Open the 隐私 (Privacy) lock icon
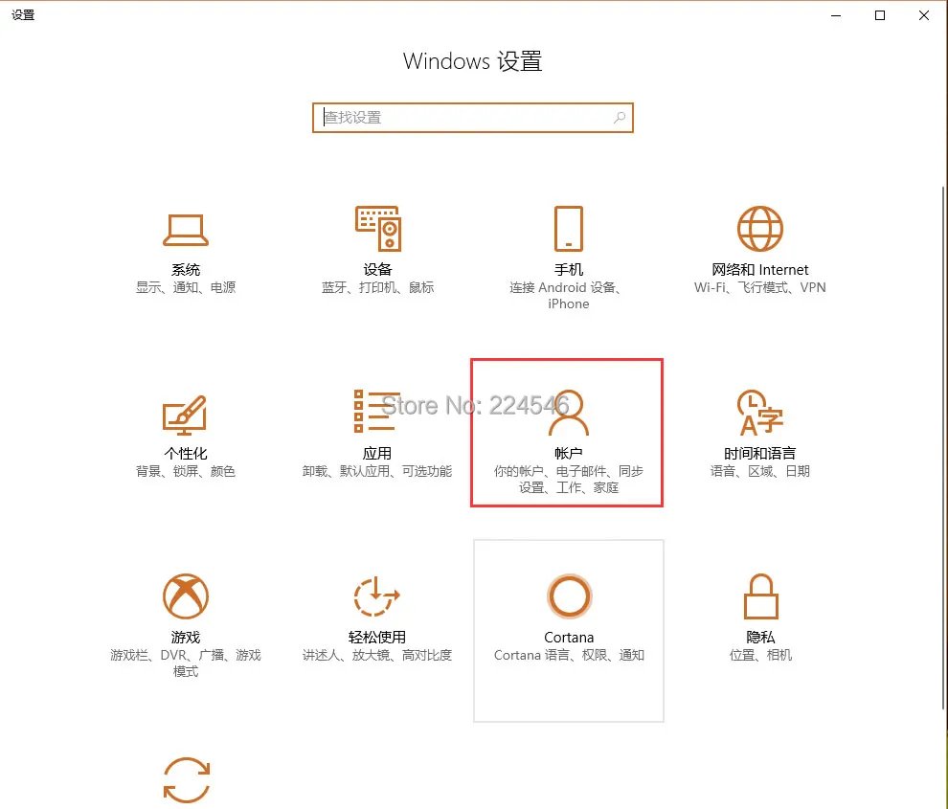Viewport: 948px width, 809px height. 760,596
